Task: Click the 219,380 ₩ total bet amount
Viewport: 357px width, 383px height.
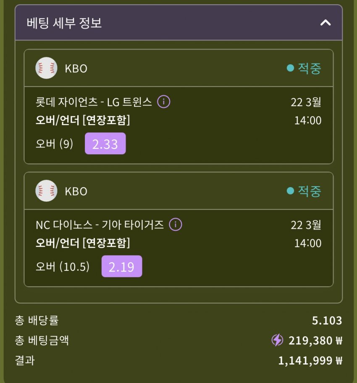Action: (315, 340)
